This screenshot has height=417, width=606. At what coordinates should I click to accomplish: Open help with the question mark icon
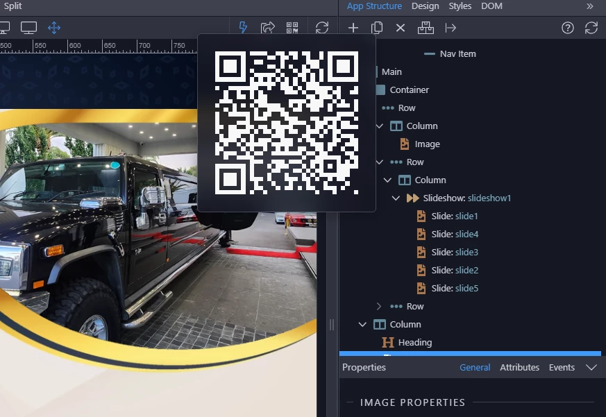tap(567, 28)
